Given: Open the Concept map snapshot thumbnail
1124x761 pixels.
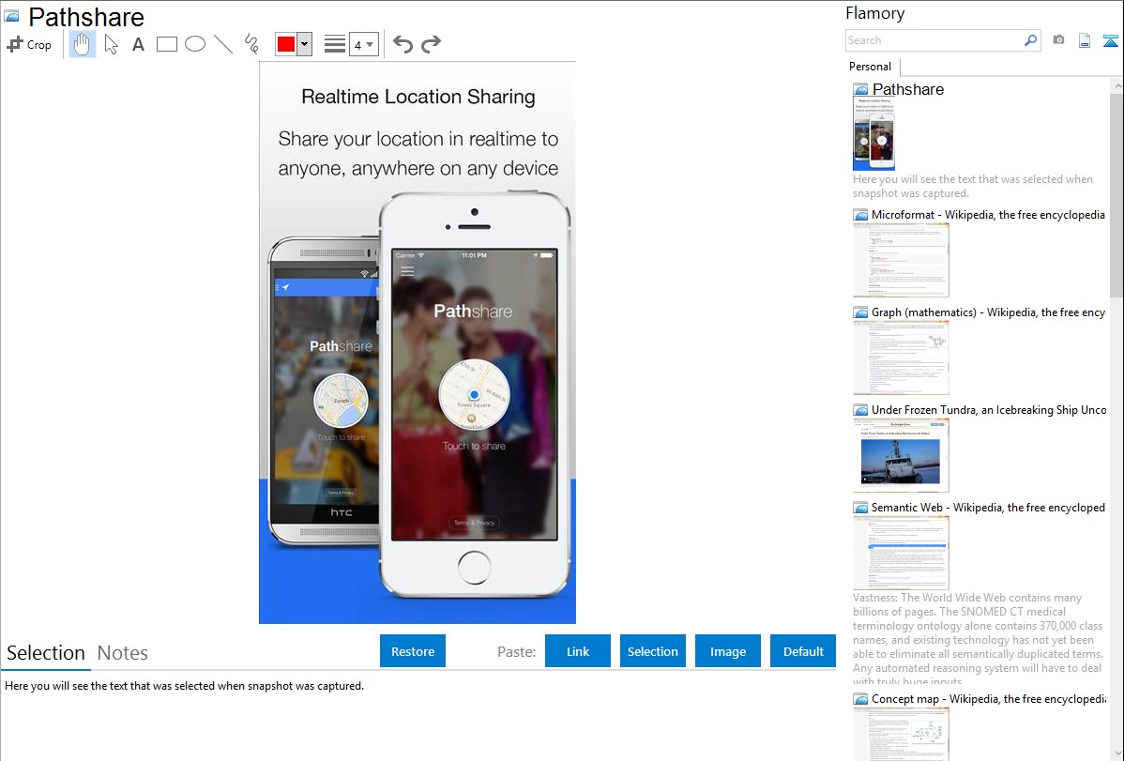Looking at the screenshot, I should coord(901,735).
